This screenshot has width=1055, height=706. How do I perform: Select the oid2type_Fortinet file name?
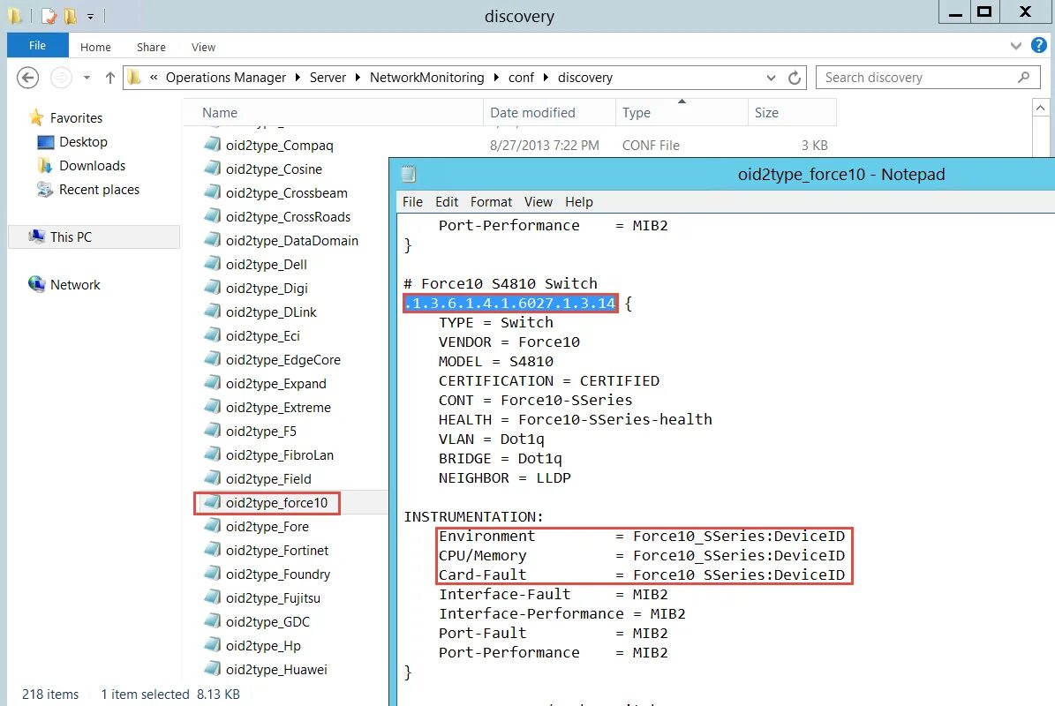[x=277, y=551]
